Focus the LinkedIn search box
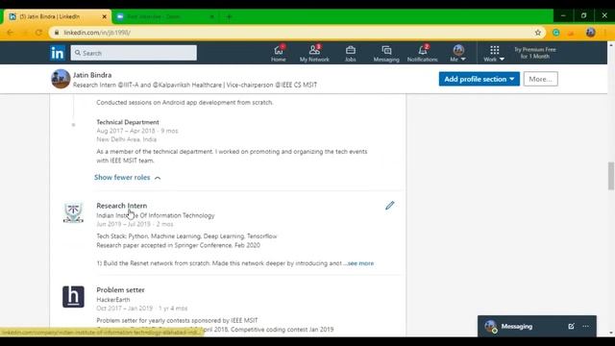615x346 pixels. [134, 53]
